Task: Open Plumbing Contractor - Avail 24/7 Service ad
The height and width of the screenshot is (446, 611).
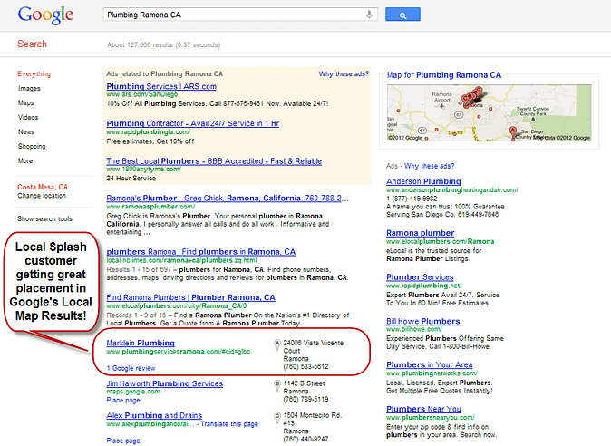Action: (193, 123)
